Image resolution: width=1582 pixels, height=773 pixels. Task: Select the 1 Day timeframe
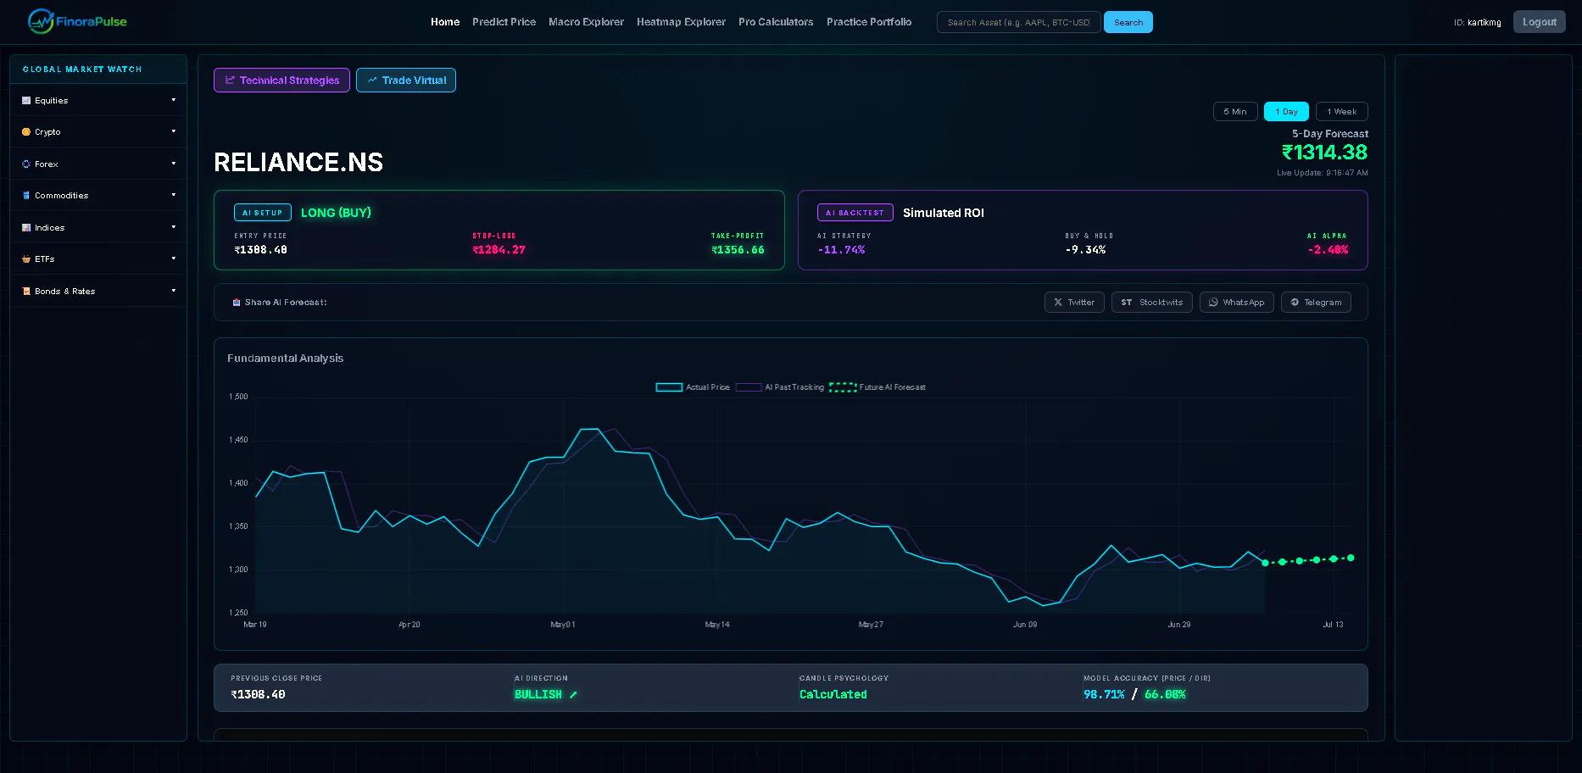tap(1286, 112)
